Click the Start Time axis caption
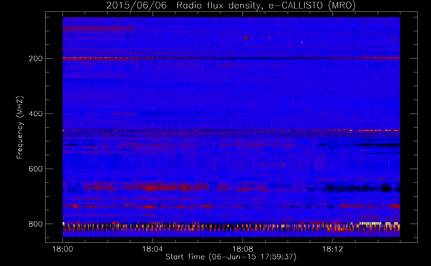431x266 pixels. pyautogui.click(x=231, y=257)
